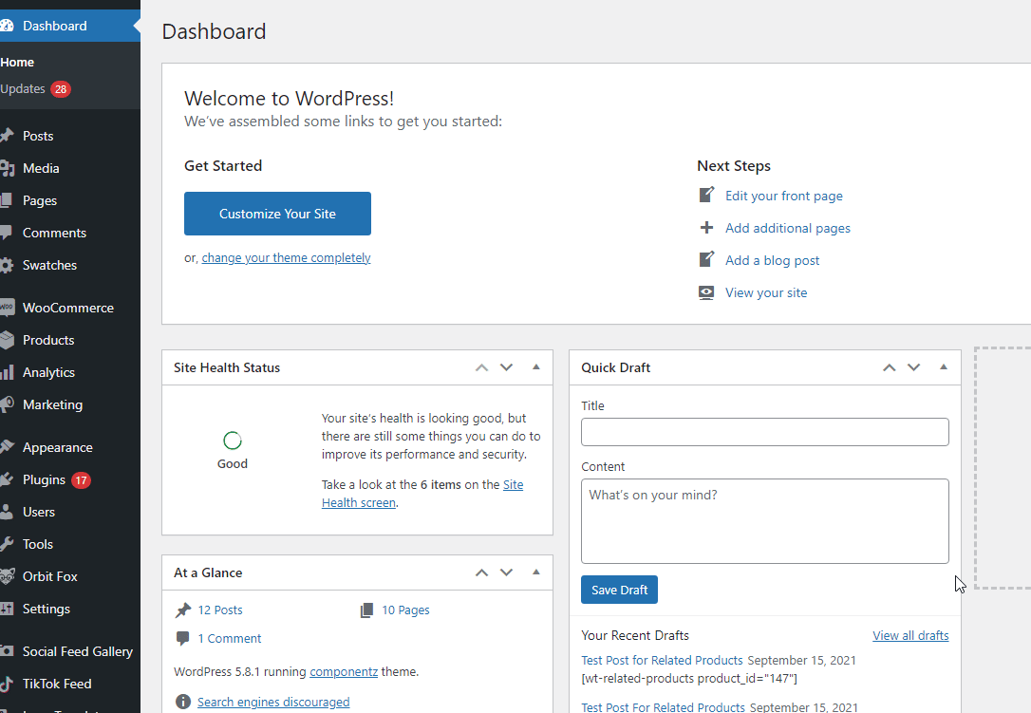This screenshot has width=1031, height=713.
Task: Click the Plugins plug icon
Action: point(7,479)
